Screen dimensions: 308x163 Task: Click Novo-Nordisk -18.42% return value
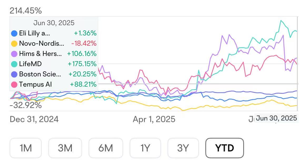pos(84,44)
